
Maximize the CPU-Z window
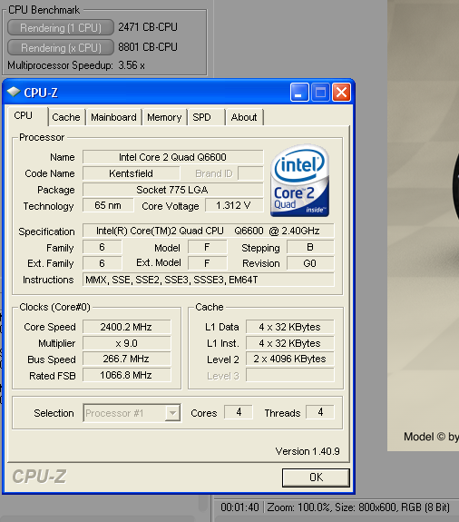coord(320,93)
